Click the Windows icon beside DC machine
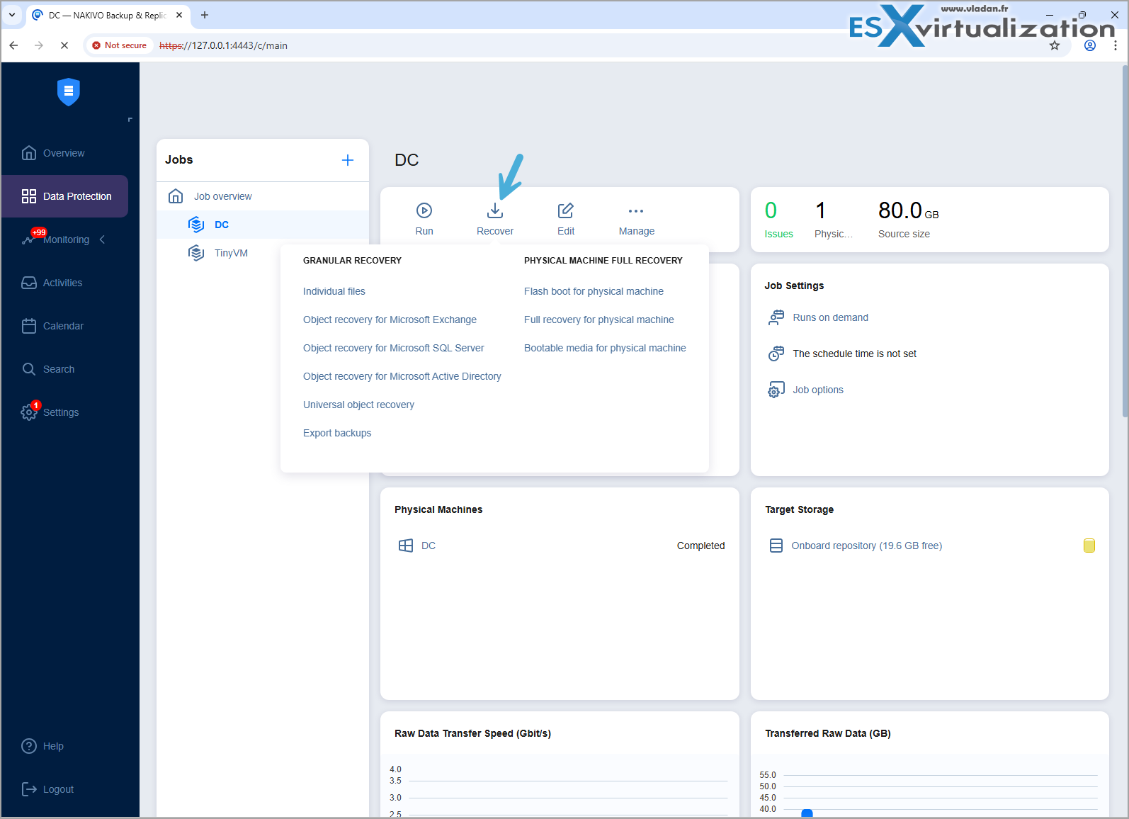 pos(406,546)
